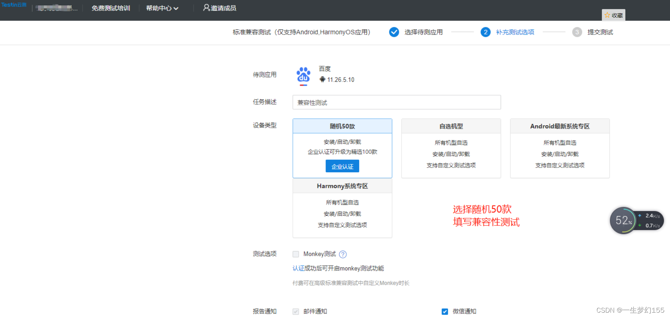
Task: Click the 收藏 star button
Action: point(613,15)
